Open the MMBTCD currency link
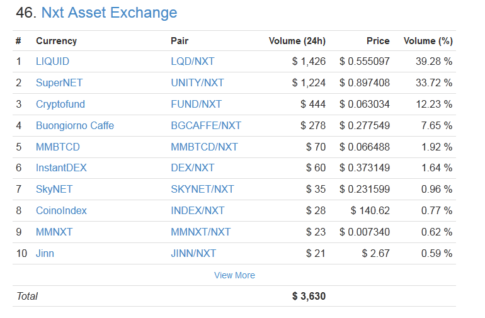This screenshot has height=318, width=485. coord(58,147)
